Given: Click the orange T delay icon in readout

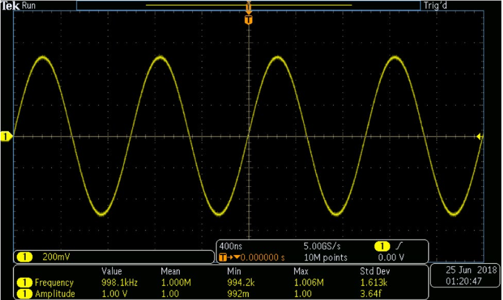Looking at the screenshot, I should [223, 258].
